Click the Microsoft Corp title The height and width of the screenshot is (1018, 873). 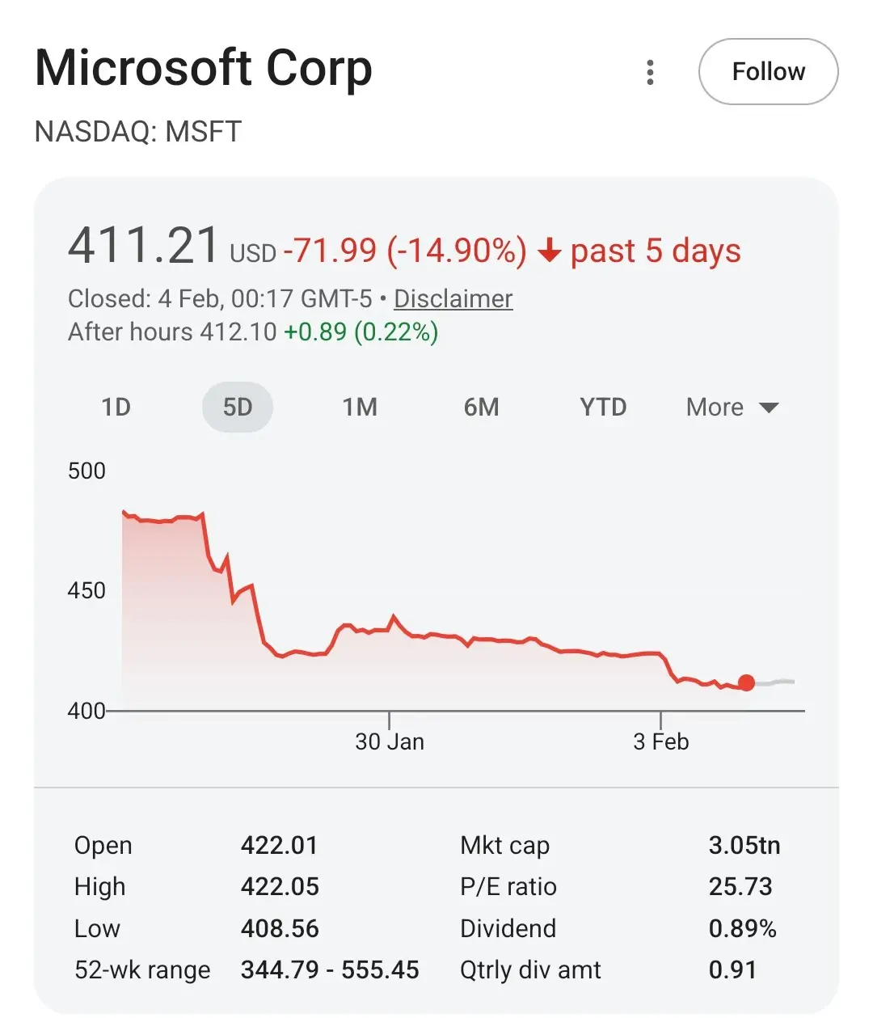tap(204, 69)
